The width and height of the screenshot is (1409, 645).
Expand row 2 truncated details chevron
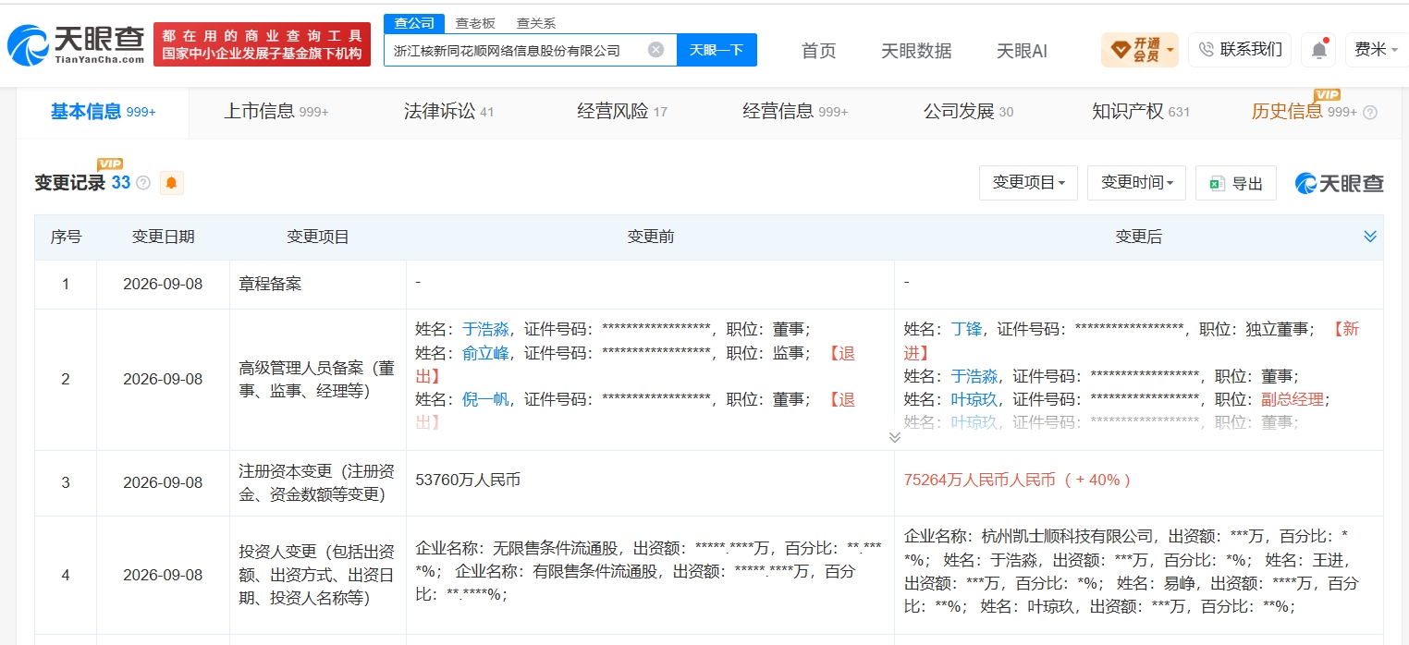[894, 436]
